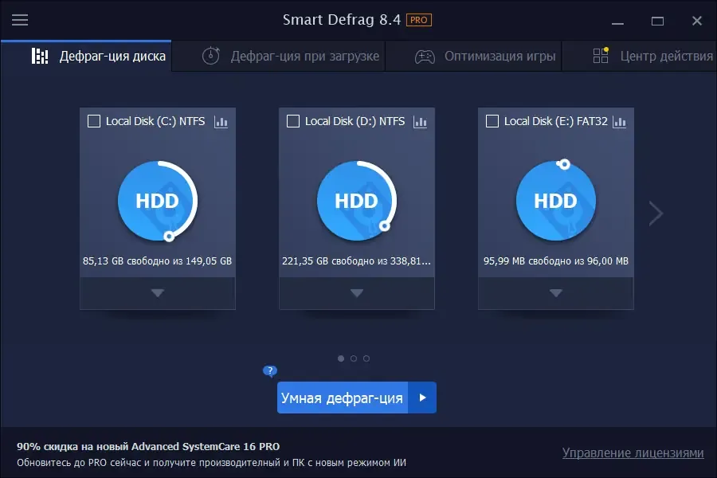Screen dimensions: 717x478
Task: Tick the Local Disk (E:) FAT32 checkbox
Action: click(x=492, y=121)
